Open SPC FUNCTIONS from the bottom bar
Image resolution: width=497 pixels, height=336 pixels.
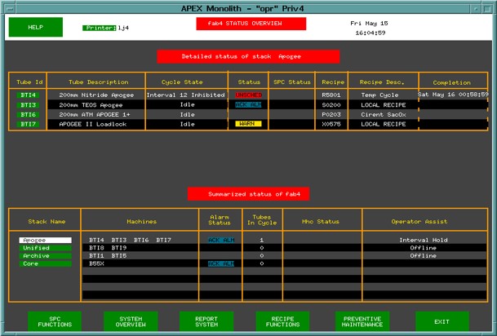click(x=55, y=321)
